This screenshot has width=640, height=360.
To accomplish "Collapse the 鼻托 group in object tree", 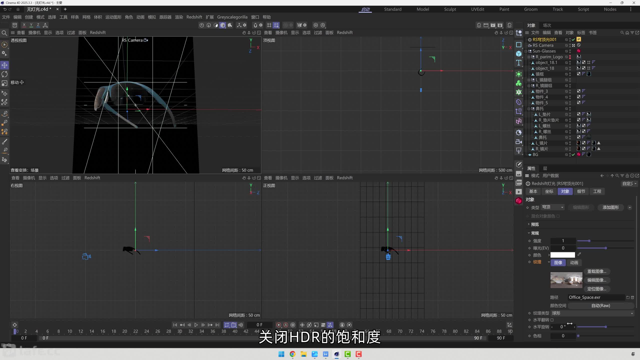I will click(529, 109).
